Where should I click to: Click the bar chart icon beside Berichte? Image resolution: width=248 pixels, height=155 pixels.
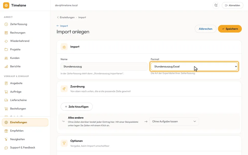pyautogui.click(x=6, y=66)
